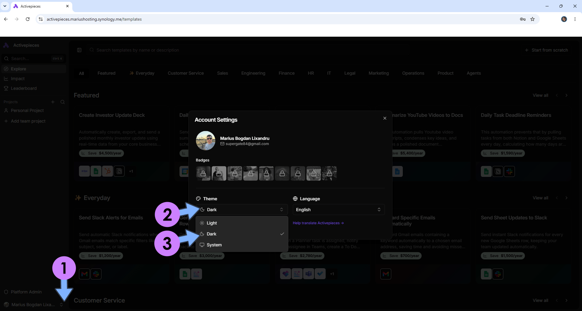Bookmark page with the star icon

point(532,19)
